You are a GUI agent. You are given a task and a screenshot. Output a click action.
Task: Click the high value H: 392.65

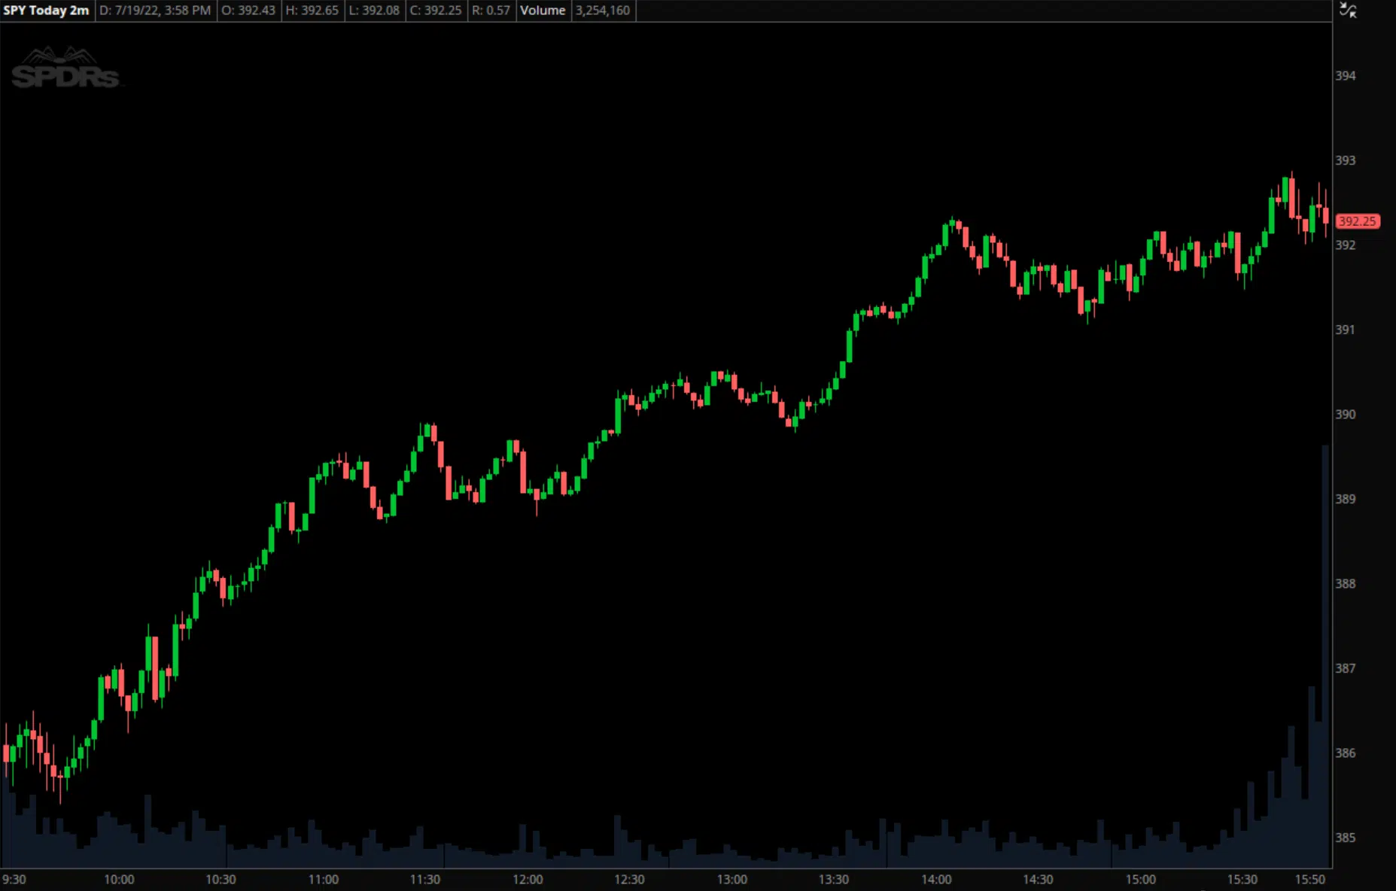click(312, 11)
